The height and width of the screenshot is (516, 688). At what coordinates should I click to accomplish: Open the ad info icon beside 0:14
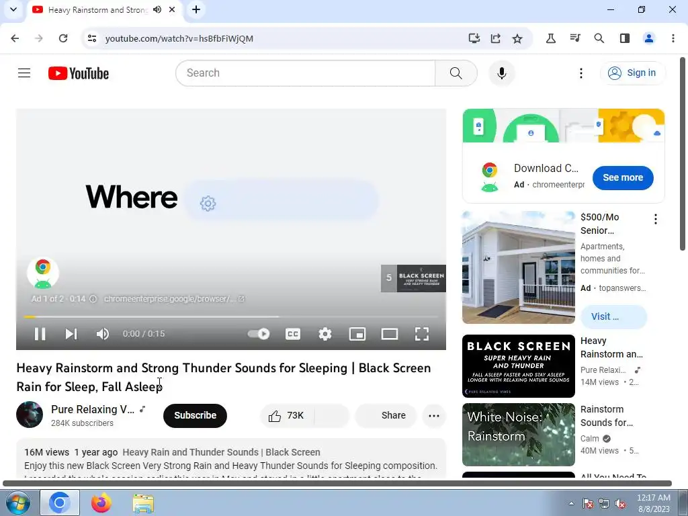93,299
